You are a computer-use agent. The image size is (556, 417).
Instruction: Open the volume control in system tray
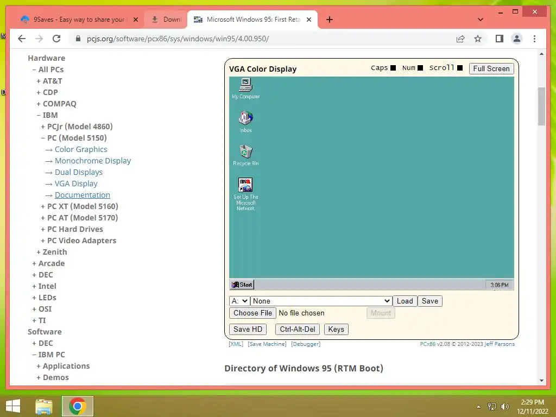(x=505, y=406)
